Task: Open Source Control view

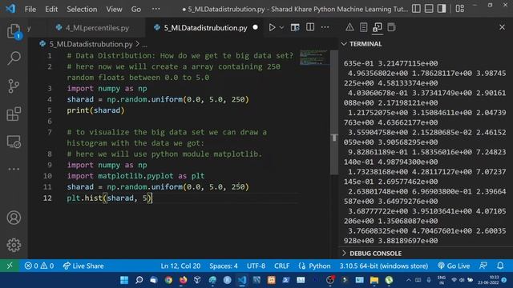Action: pyautogui.click(x=14, y=86)
